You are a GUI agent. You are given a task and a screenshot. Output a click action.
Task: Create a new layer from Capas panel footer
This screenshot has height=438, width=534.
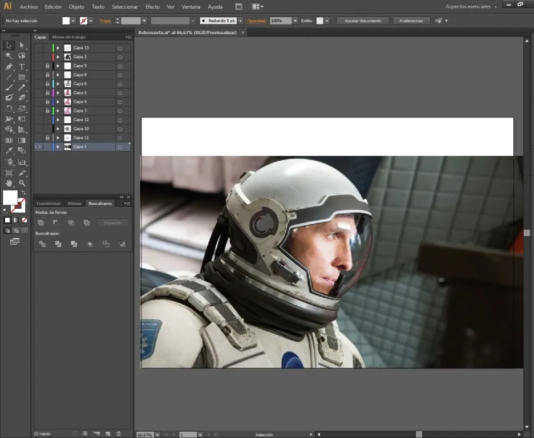tap(108, 433)
